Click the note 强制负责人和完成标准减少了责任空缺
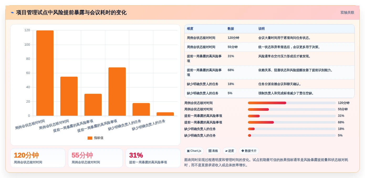The height and width of the screenshot is (178, 365). click(286, 93)
